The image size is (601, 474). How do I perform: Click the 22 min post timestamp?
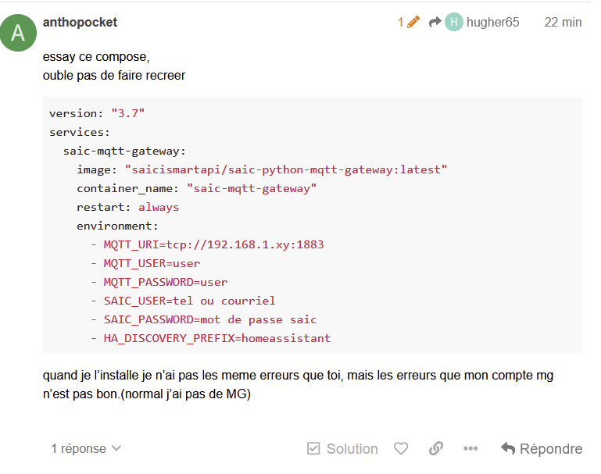point(563,22)
